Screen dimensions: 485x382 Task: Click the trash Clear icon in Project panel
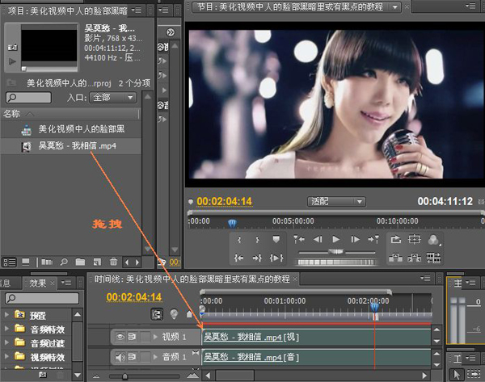point(113,262)
